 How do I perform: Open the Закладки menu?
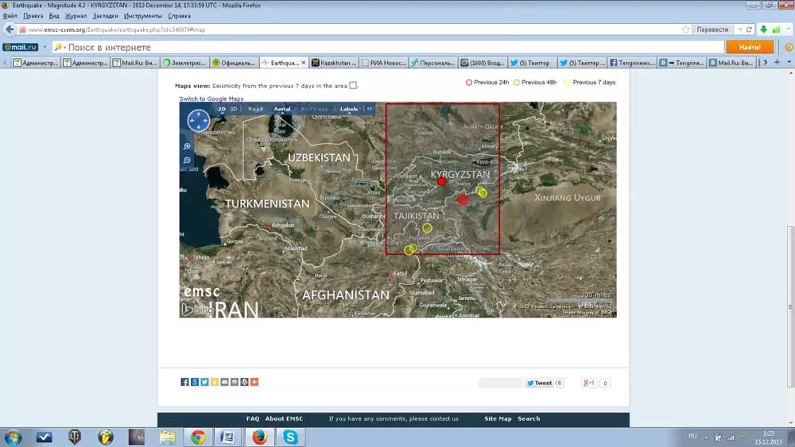pos(105,16)
